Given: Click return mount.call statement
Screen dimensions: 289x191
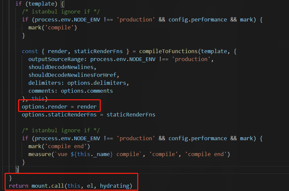Looking at the screenshot, I should 70,186.
